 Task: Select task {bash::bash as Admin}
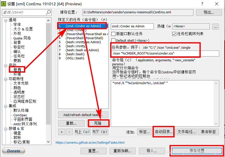click(x=83, y=50)
